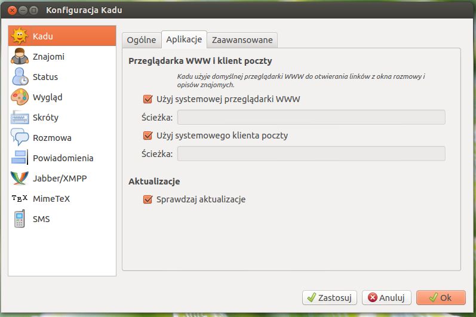
Task: Click the Anuluj button
Action: click(x=386, y=297)
